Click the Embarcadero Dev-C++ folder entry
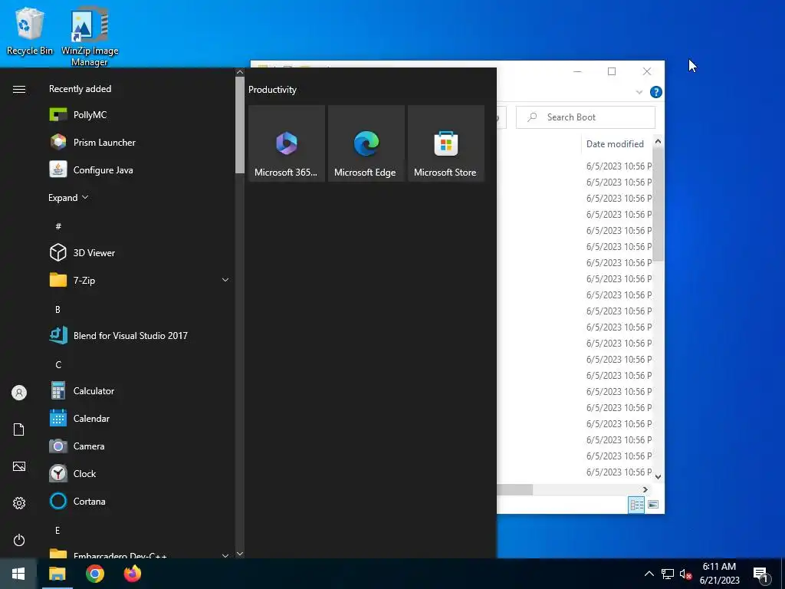The image size is (785, 589). coord(140,554)
